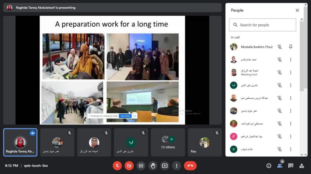The width and height of the screenshot is (311, 174).
Task: Turn on your camera
Action: [129, 166]
